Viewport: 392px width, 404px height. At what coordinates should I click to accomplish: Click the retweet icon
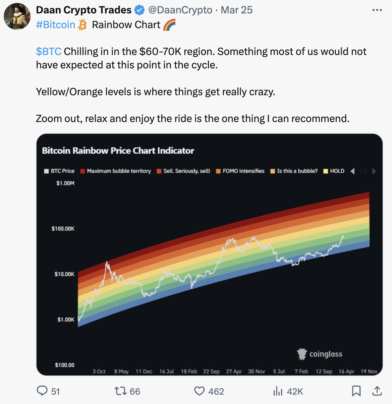point(120,391)
